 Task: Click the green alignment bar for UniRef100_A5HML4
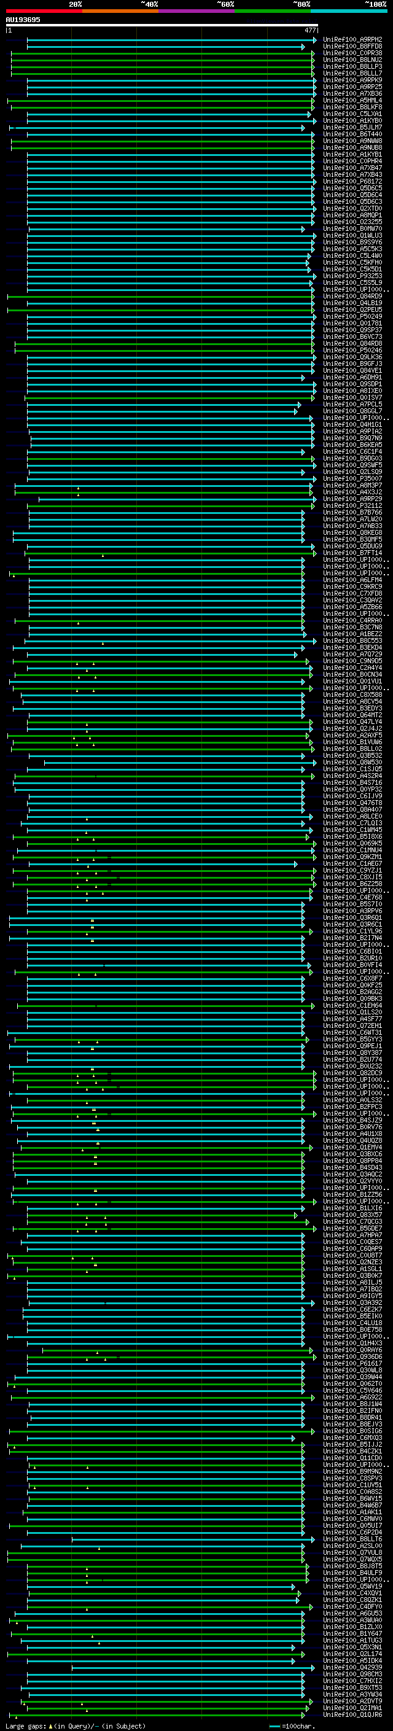(x=161, y=101)
